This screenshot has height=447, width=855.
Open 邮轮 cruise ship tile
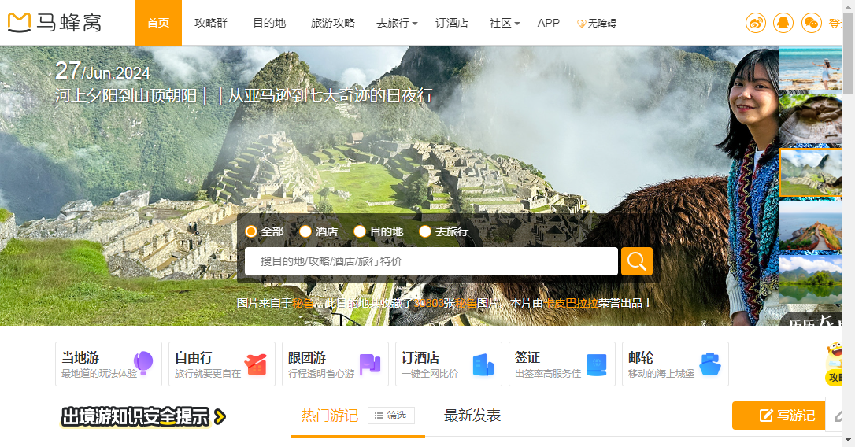675,364
